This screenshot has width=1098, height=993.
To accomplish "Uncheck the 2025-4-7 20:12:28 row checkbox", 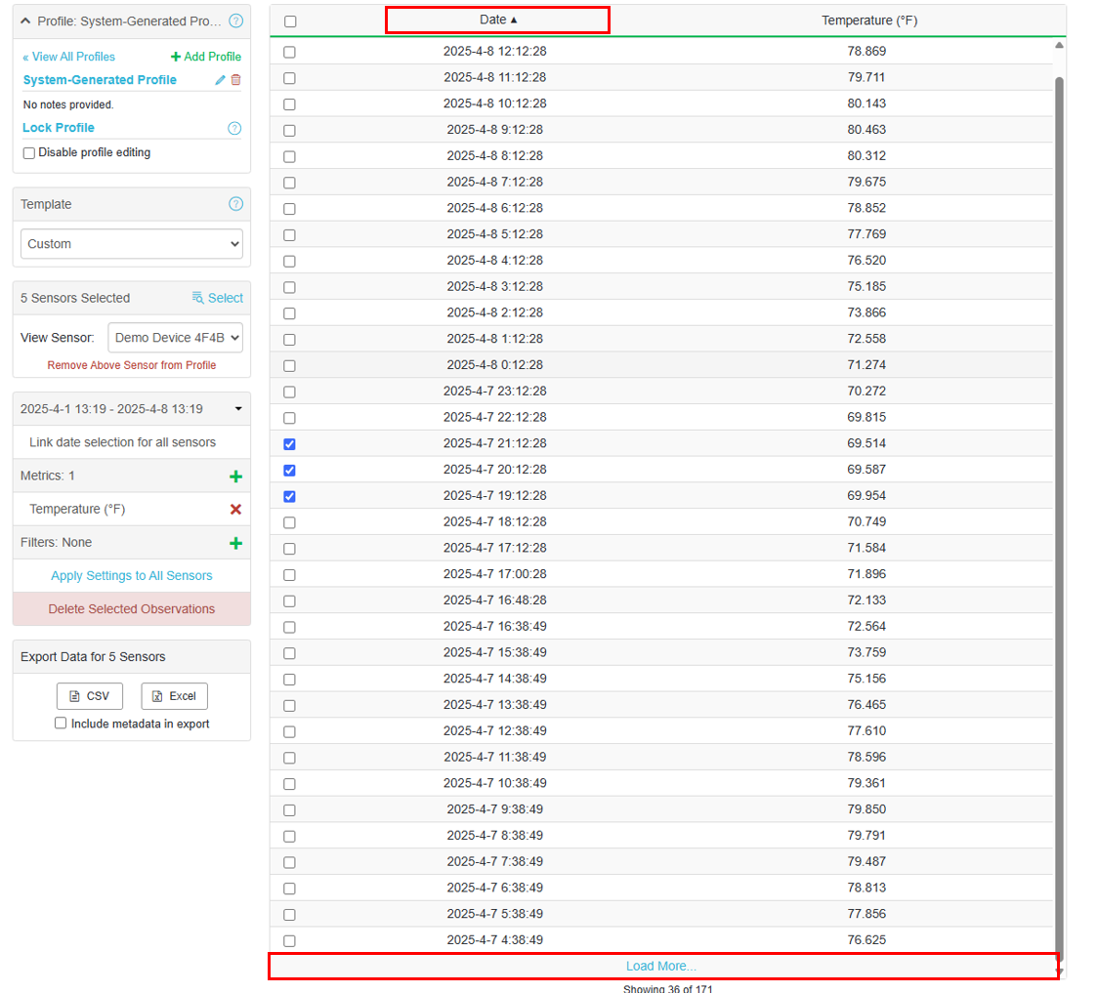I will point(289,471).
